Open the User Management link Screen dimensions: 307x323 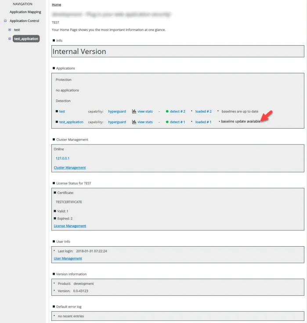pyautogui.click(x=68, y=258)
